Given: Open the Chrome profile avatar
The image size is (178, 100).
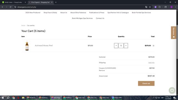Looking at the screenshot, I should point(172,7).
